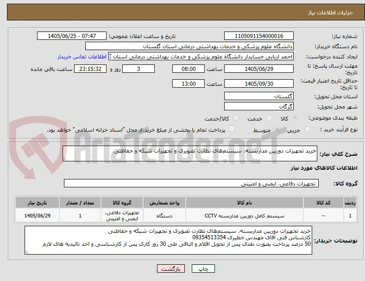Screen dimensions: 365x281
Task: Click the گروه کالا field تجهیزات دفاعی
Action: (191, 183)
